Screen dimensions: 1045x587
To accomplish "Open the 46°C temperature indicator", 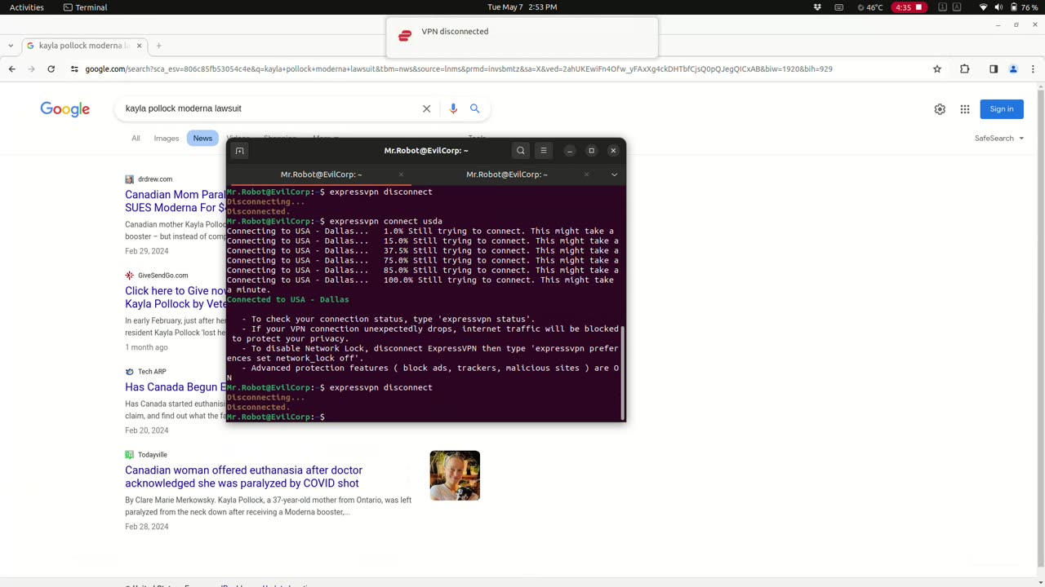I will (x=870, y=7).
